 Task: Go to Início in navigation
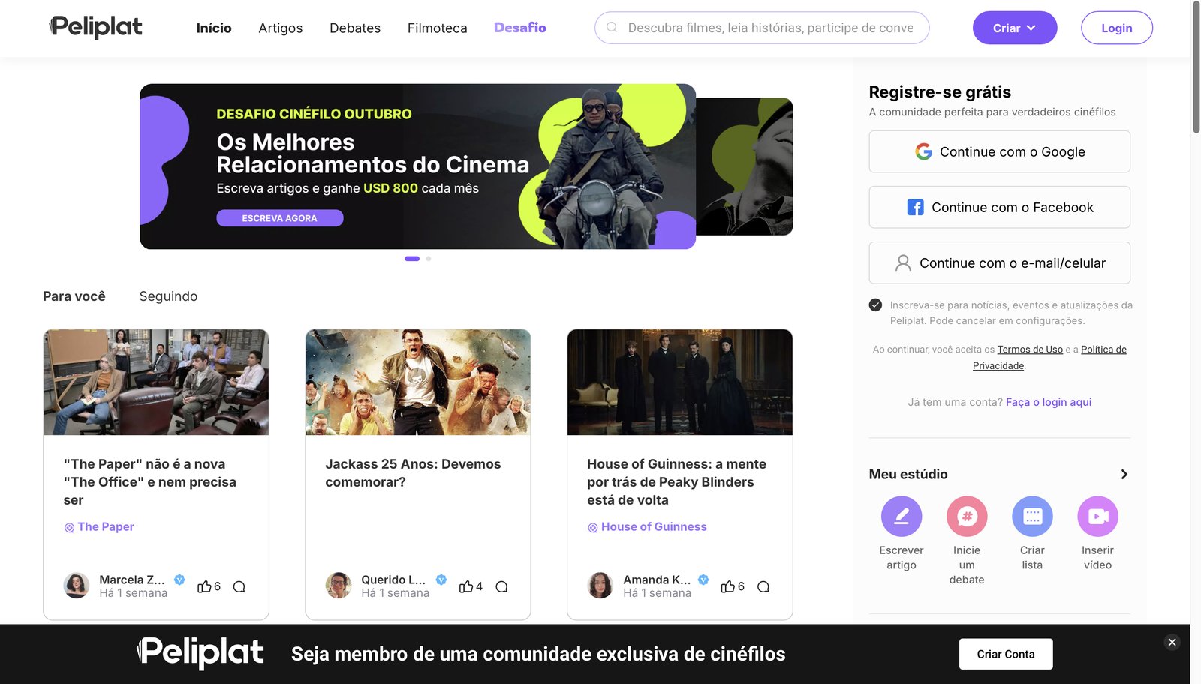tap(214, 28)
